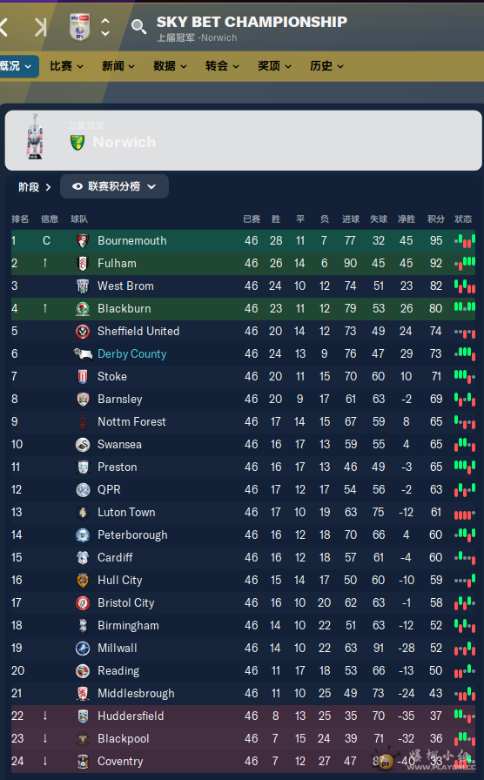The width and height of the screenshot is (484, 780).
Task: Open the 比赛 dropdown menu
Action: click(x=66, y=66)
